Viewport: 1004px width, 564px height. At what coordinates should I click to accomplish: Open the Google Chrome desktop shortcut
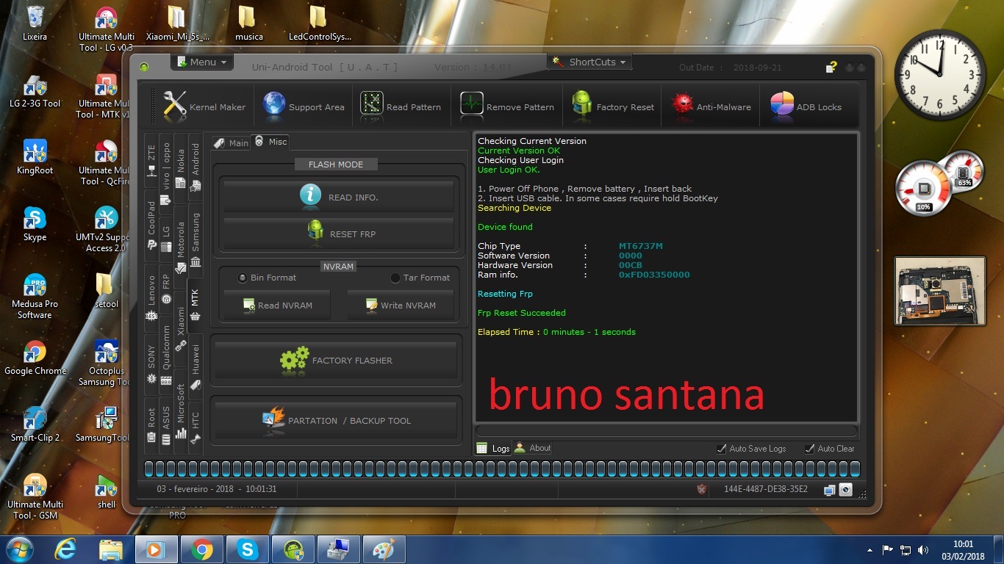pyautogui.click(x=35, y=358)
